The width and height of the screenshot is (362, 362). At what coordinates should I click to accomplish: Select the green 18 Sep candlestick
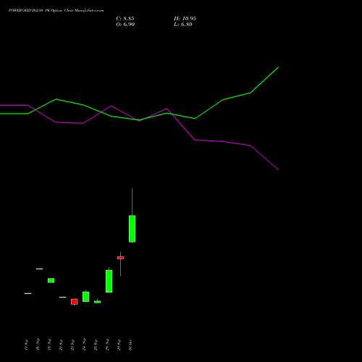click(51, 280)
